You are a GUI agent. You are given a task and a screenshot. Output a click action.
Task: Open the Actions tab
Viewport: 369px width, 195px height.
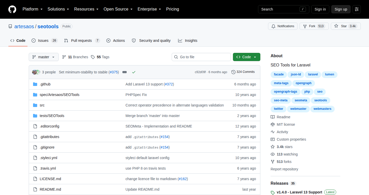coord(116,41)
